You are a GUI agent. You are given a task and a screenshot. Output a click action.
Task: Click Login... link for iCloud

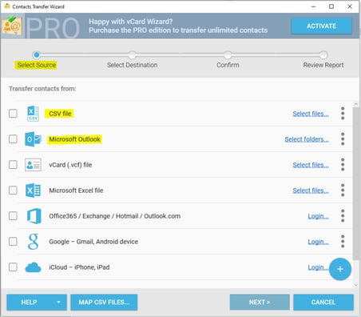(318, 267)
